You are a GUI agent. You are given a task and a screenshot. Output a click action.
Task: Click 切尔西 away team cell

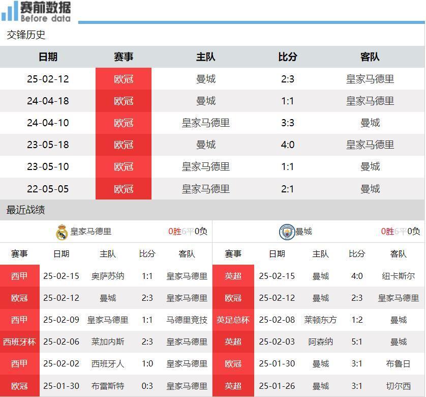click(398, 386)
